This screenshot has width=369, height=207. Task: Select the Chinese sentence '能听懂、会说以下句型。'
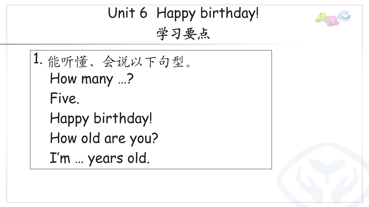click(121, 62)
